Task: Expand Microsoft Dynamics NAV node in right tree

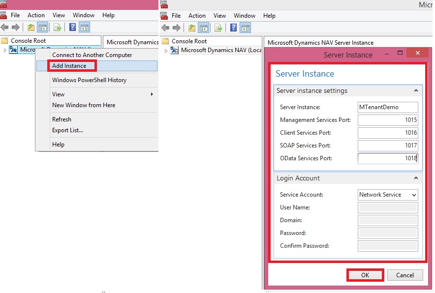Action: [166, 50]
